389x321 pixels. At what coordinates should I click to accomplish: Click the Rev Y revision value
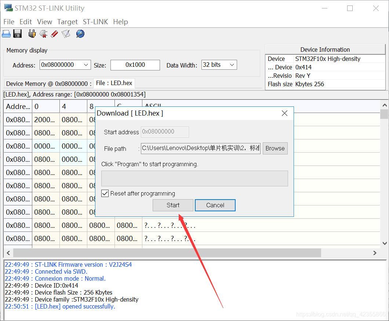303,76
